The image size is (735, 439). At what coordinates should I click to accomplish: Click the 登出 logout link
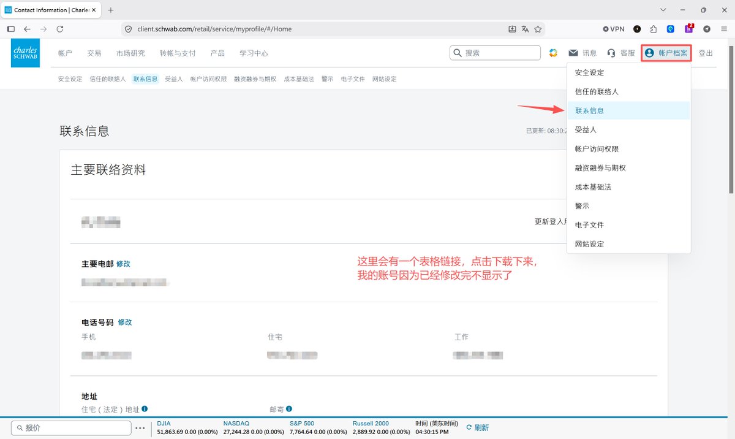pos(706,53)
